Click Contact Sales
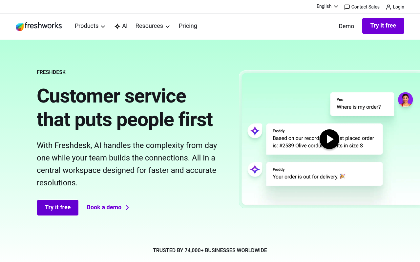The height and width of the screenshot is (262, 420). pyautogui.click(x=365, y=7)
